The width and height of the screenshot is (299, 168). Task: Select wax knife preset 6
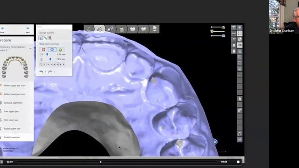pos(60,64)
